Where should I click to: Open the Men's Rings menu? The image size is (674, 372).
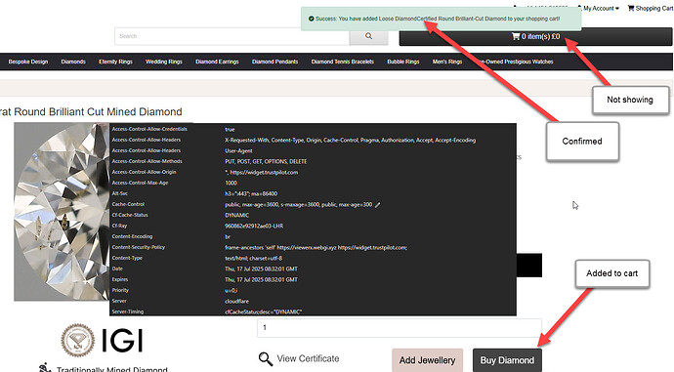coord(447,62)
